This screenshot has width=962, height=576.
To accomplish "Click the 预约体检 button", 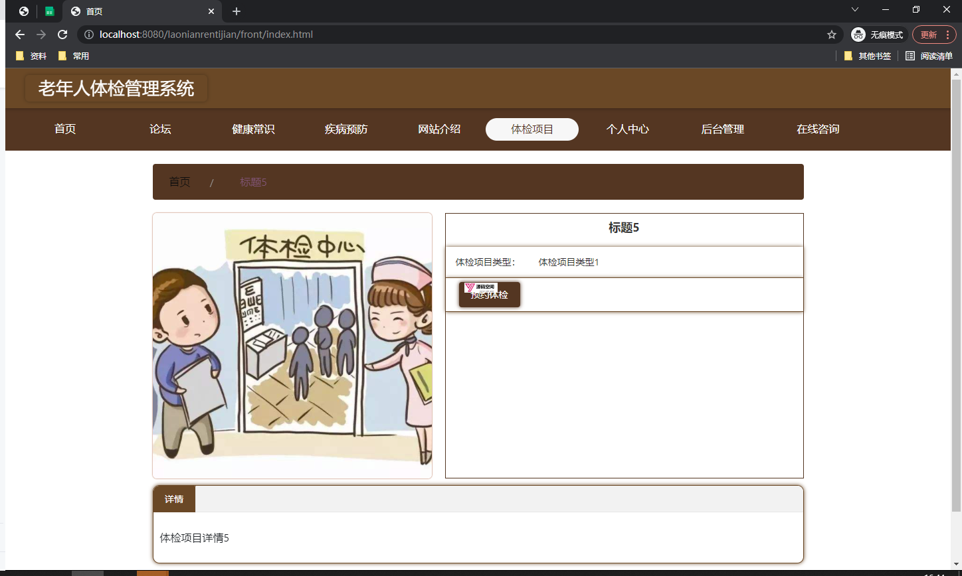I will 490,295.
